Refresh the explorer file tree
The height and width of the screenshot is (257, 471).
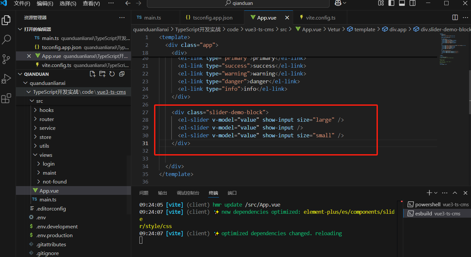point(112,74)
